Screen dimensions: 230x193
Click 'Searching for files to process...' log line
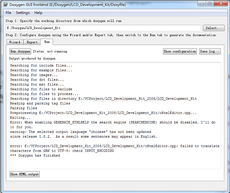[44, 94]
